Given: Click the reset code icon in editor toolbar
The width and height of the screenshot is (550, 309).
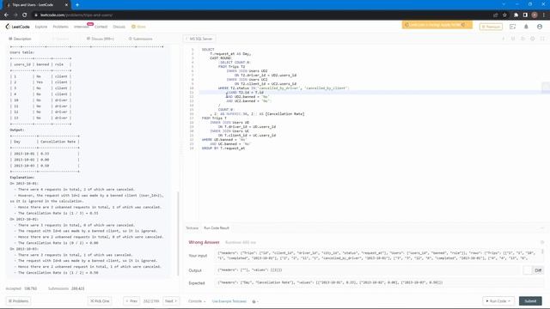Looking at the screenshot, I should click(513, 39).
